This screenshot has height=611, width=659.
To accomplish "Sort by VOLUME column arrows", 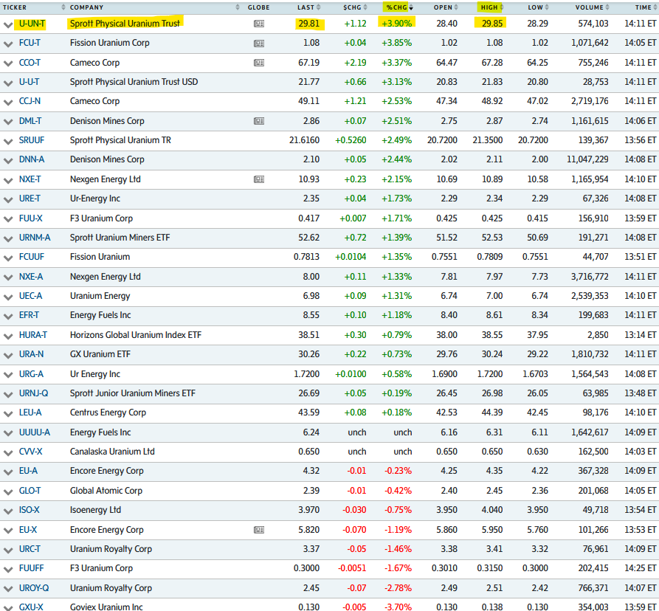I will pos(607,7).
